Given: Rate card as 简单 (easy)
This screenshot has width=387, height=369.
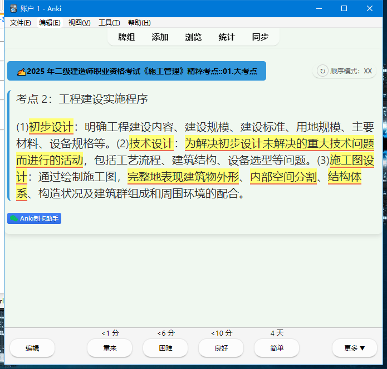Looking at the screenshot, I should pyautogui.click(x=277, y=348).
